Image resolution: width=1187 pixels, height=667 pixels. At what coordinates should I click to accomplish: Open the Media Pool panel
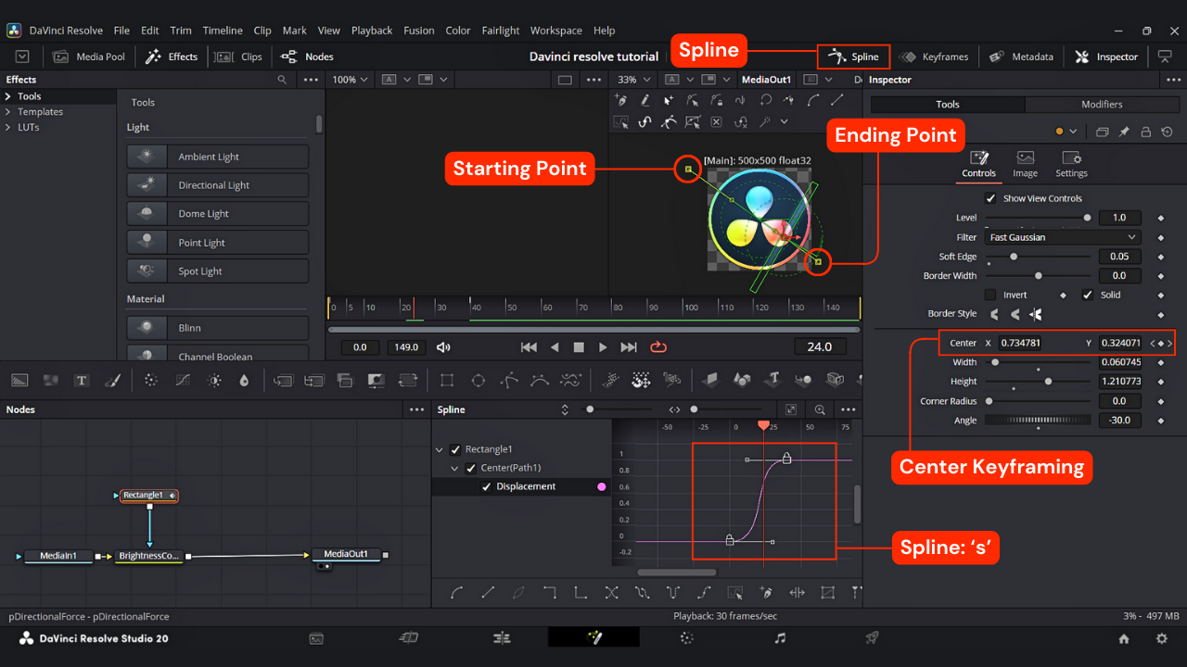click(x=89, y=57)
